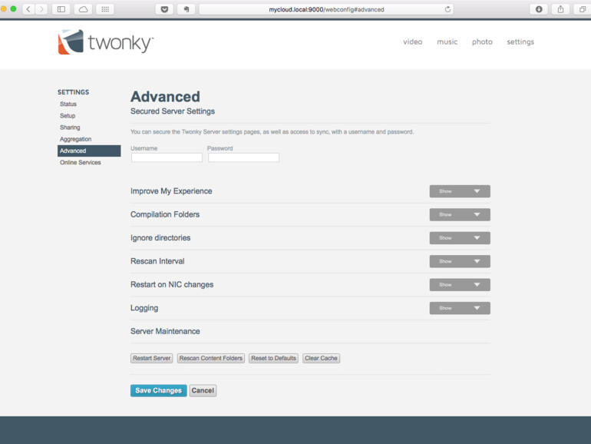Viewport: 591px width, 444px height.
Task: Expand Improve My Experience section
Action: tap(460, 191)
